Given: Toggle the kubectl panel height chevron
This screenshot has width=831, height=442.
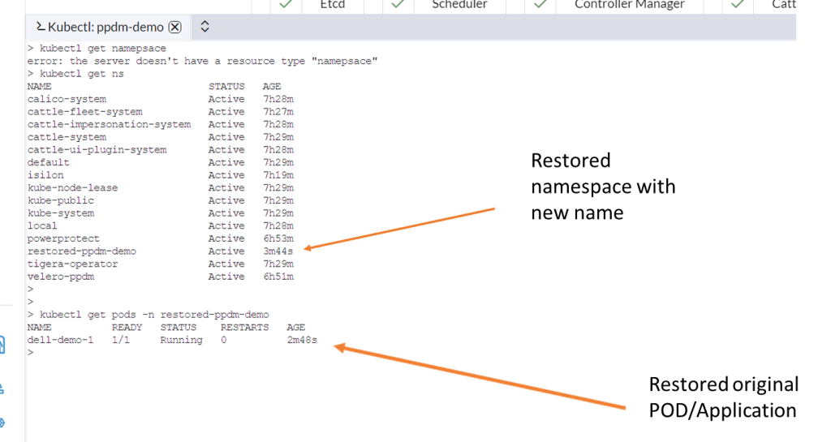Looking at the screenshot, I should tap(205, 27).
